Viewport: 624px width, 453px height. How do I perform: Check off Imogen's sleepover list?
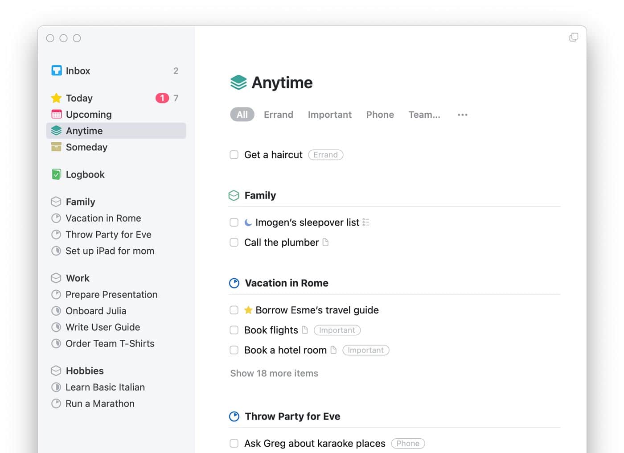[234, 222]
